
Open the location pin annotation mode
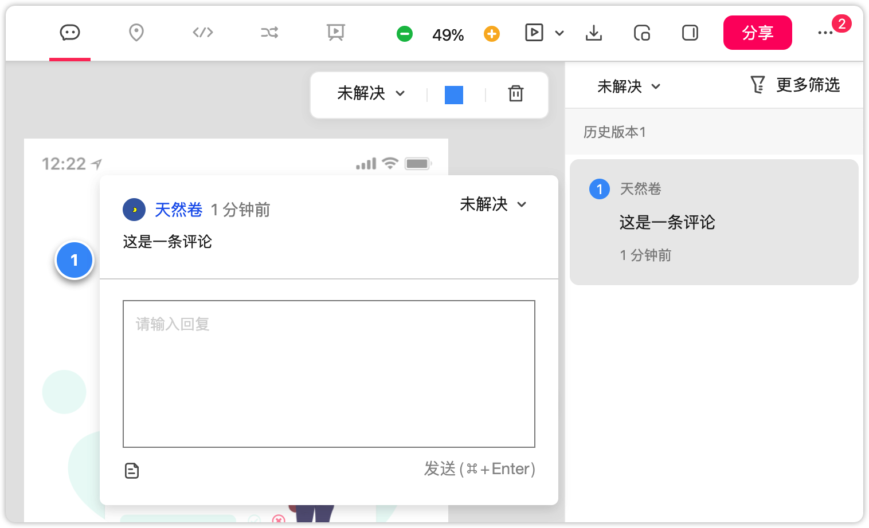(x=136, y=33)
